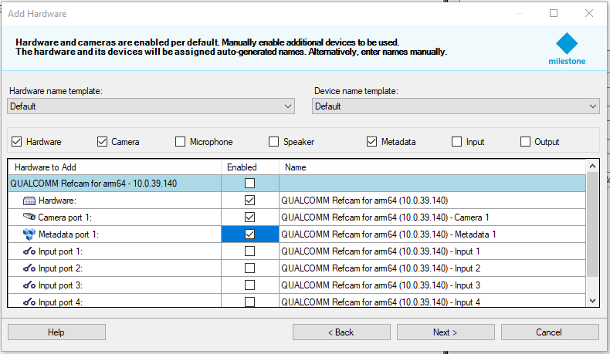Edit the name ending in 'Input 1'
The width and height of the screenshot is (610, 354).
click(x=432, y=251)
